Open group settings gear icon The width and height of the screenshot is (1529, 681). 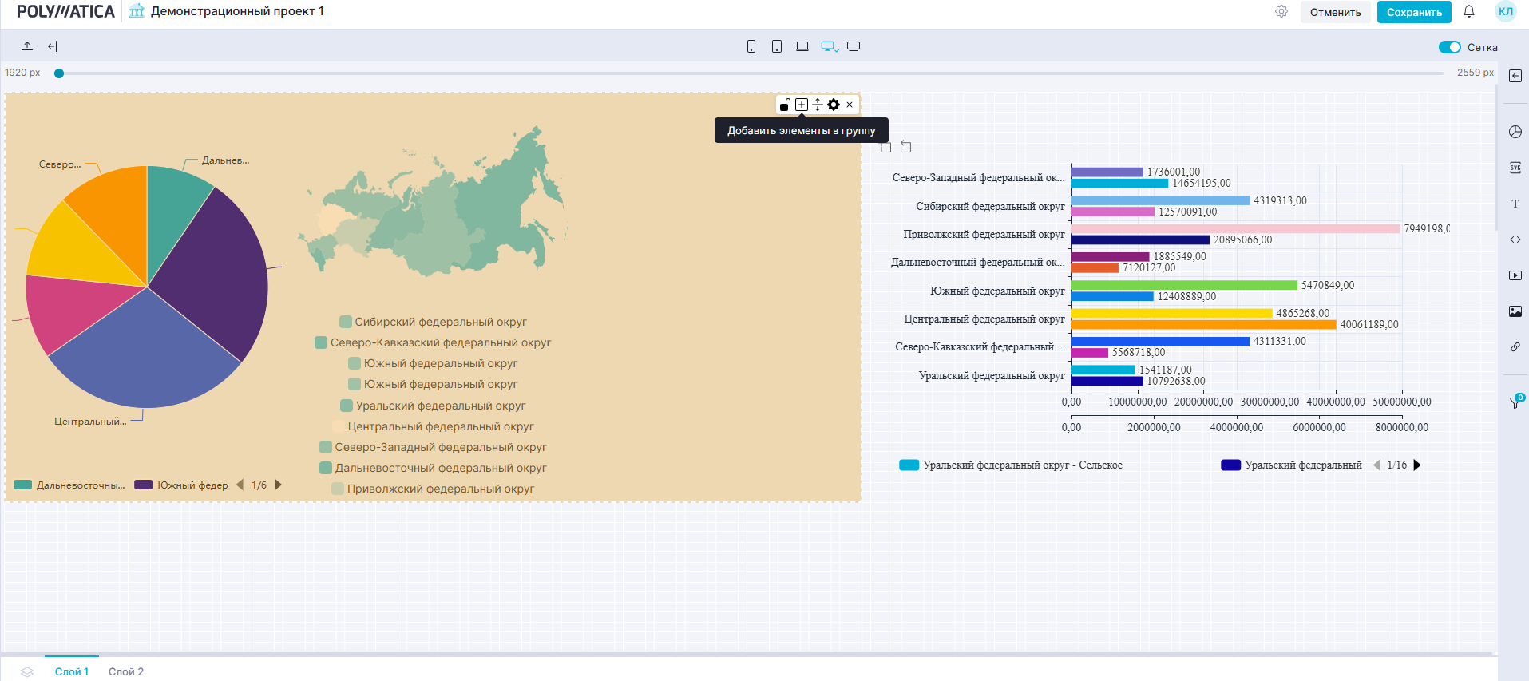(834, 105)
